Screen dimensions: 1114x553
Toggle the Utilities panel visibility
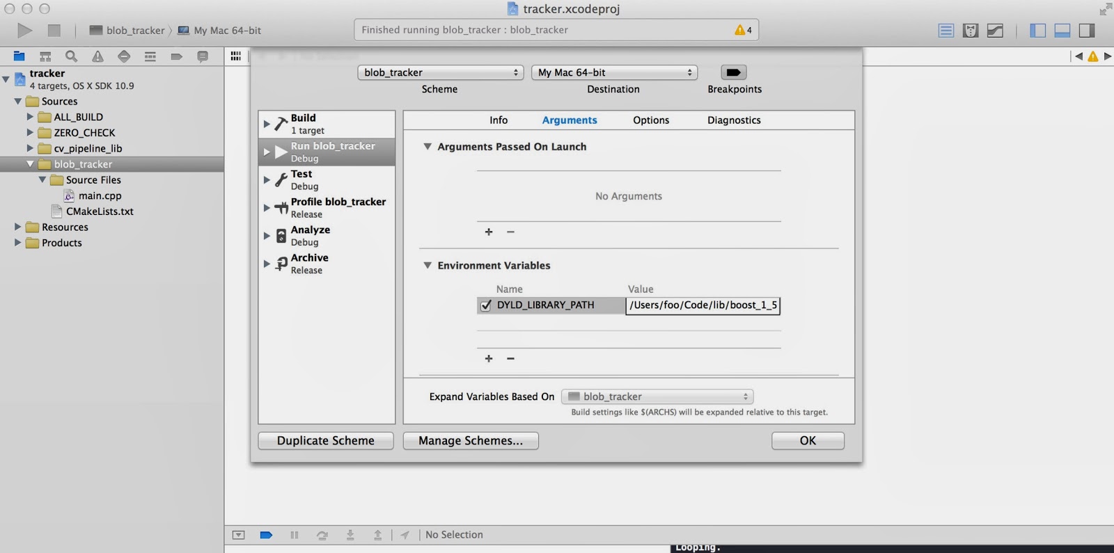click(1087, 30)
